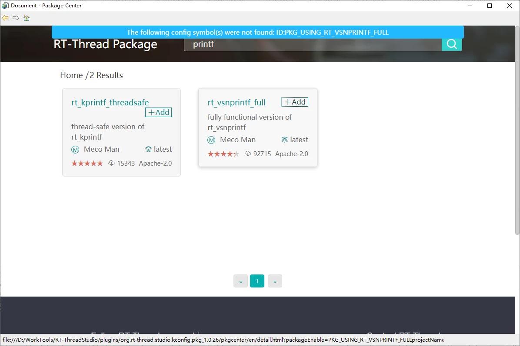Click the Meco Man author on rt_kprintf_threadsafe
The image size is (520, 346).
(x=101, y=149)
